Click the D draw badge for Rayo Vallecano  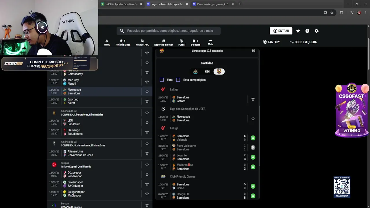click(253, 148)
